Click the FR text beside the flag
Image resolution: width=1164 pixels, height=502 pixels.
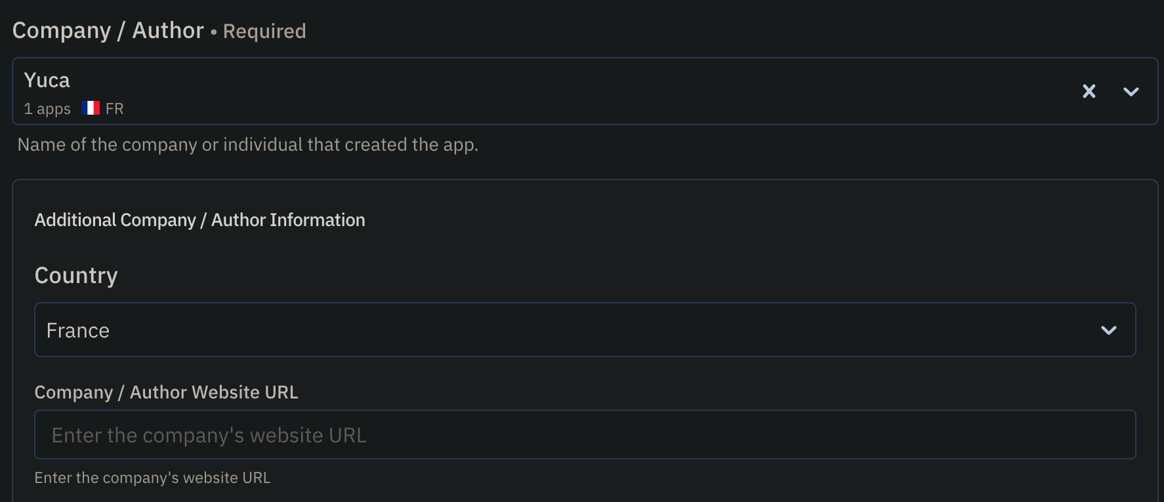tap(114, 108)
